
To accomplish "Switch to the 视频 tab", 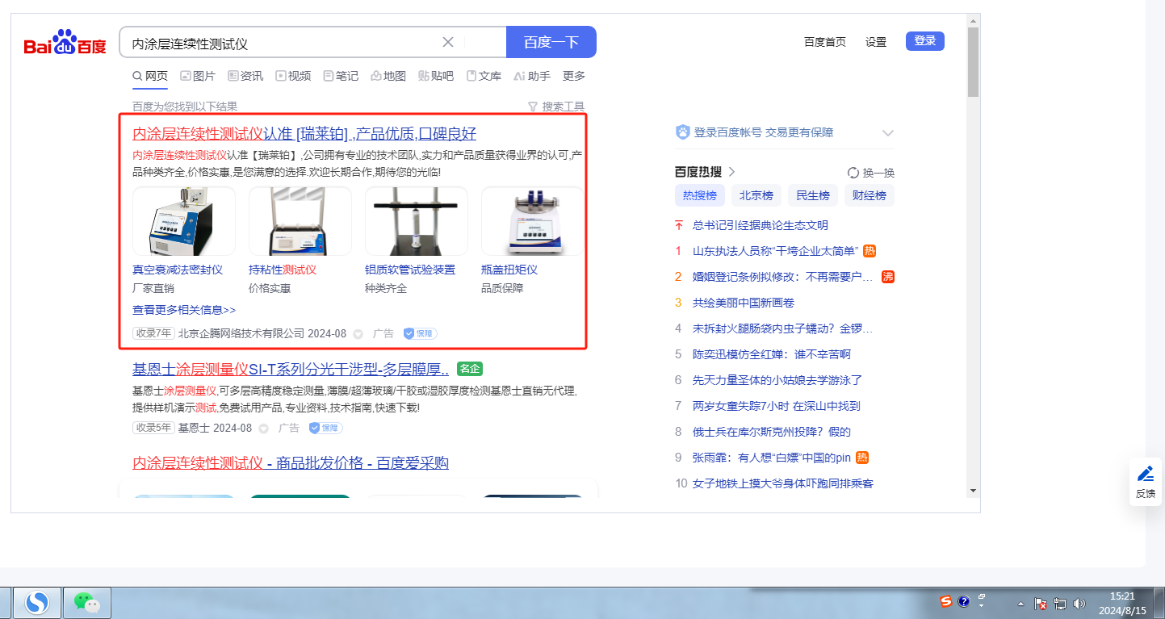I will coord(293,76).
